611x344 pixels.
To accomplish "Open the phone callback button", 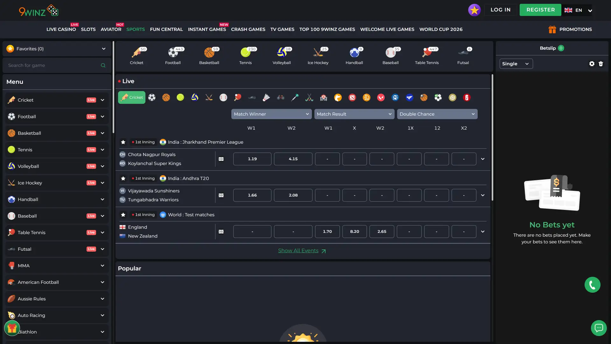I will pyautogui.click(x=592, y=285).
